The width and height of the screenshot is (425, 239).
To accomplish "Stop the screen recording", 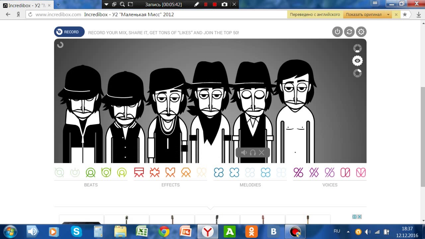I will pyautogui.click(x=214, y=4).
